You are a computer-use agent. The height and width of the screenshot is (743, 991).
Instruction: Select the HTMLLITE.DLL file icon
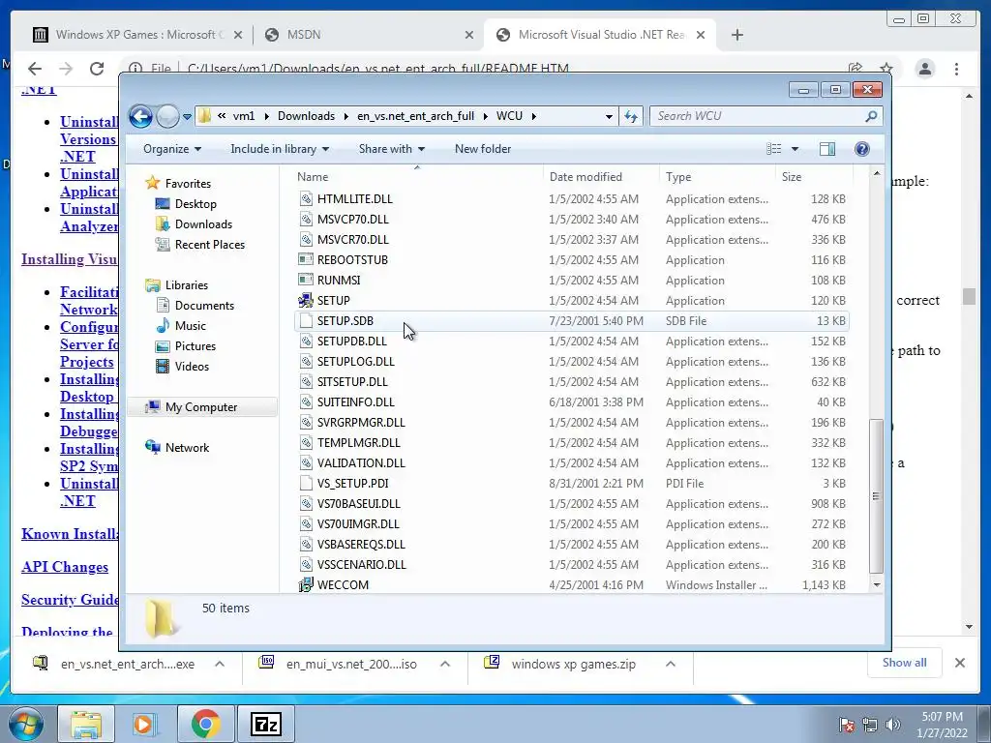tap(306, 199)
